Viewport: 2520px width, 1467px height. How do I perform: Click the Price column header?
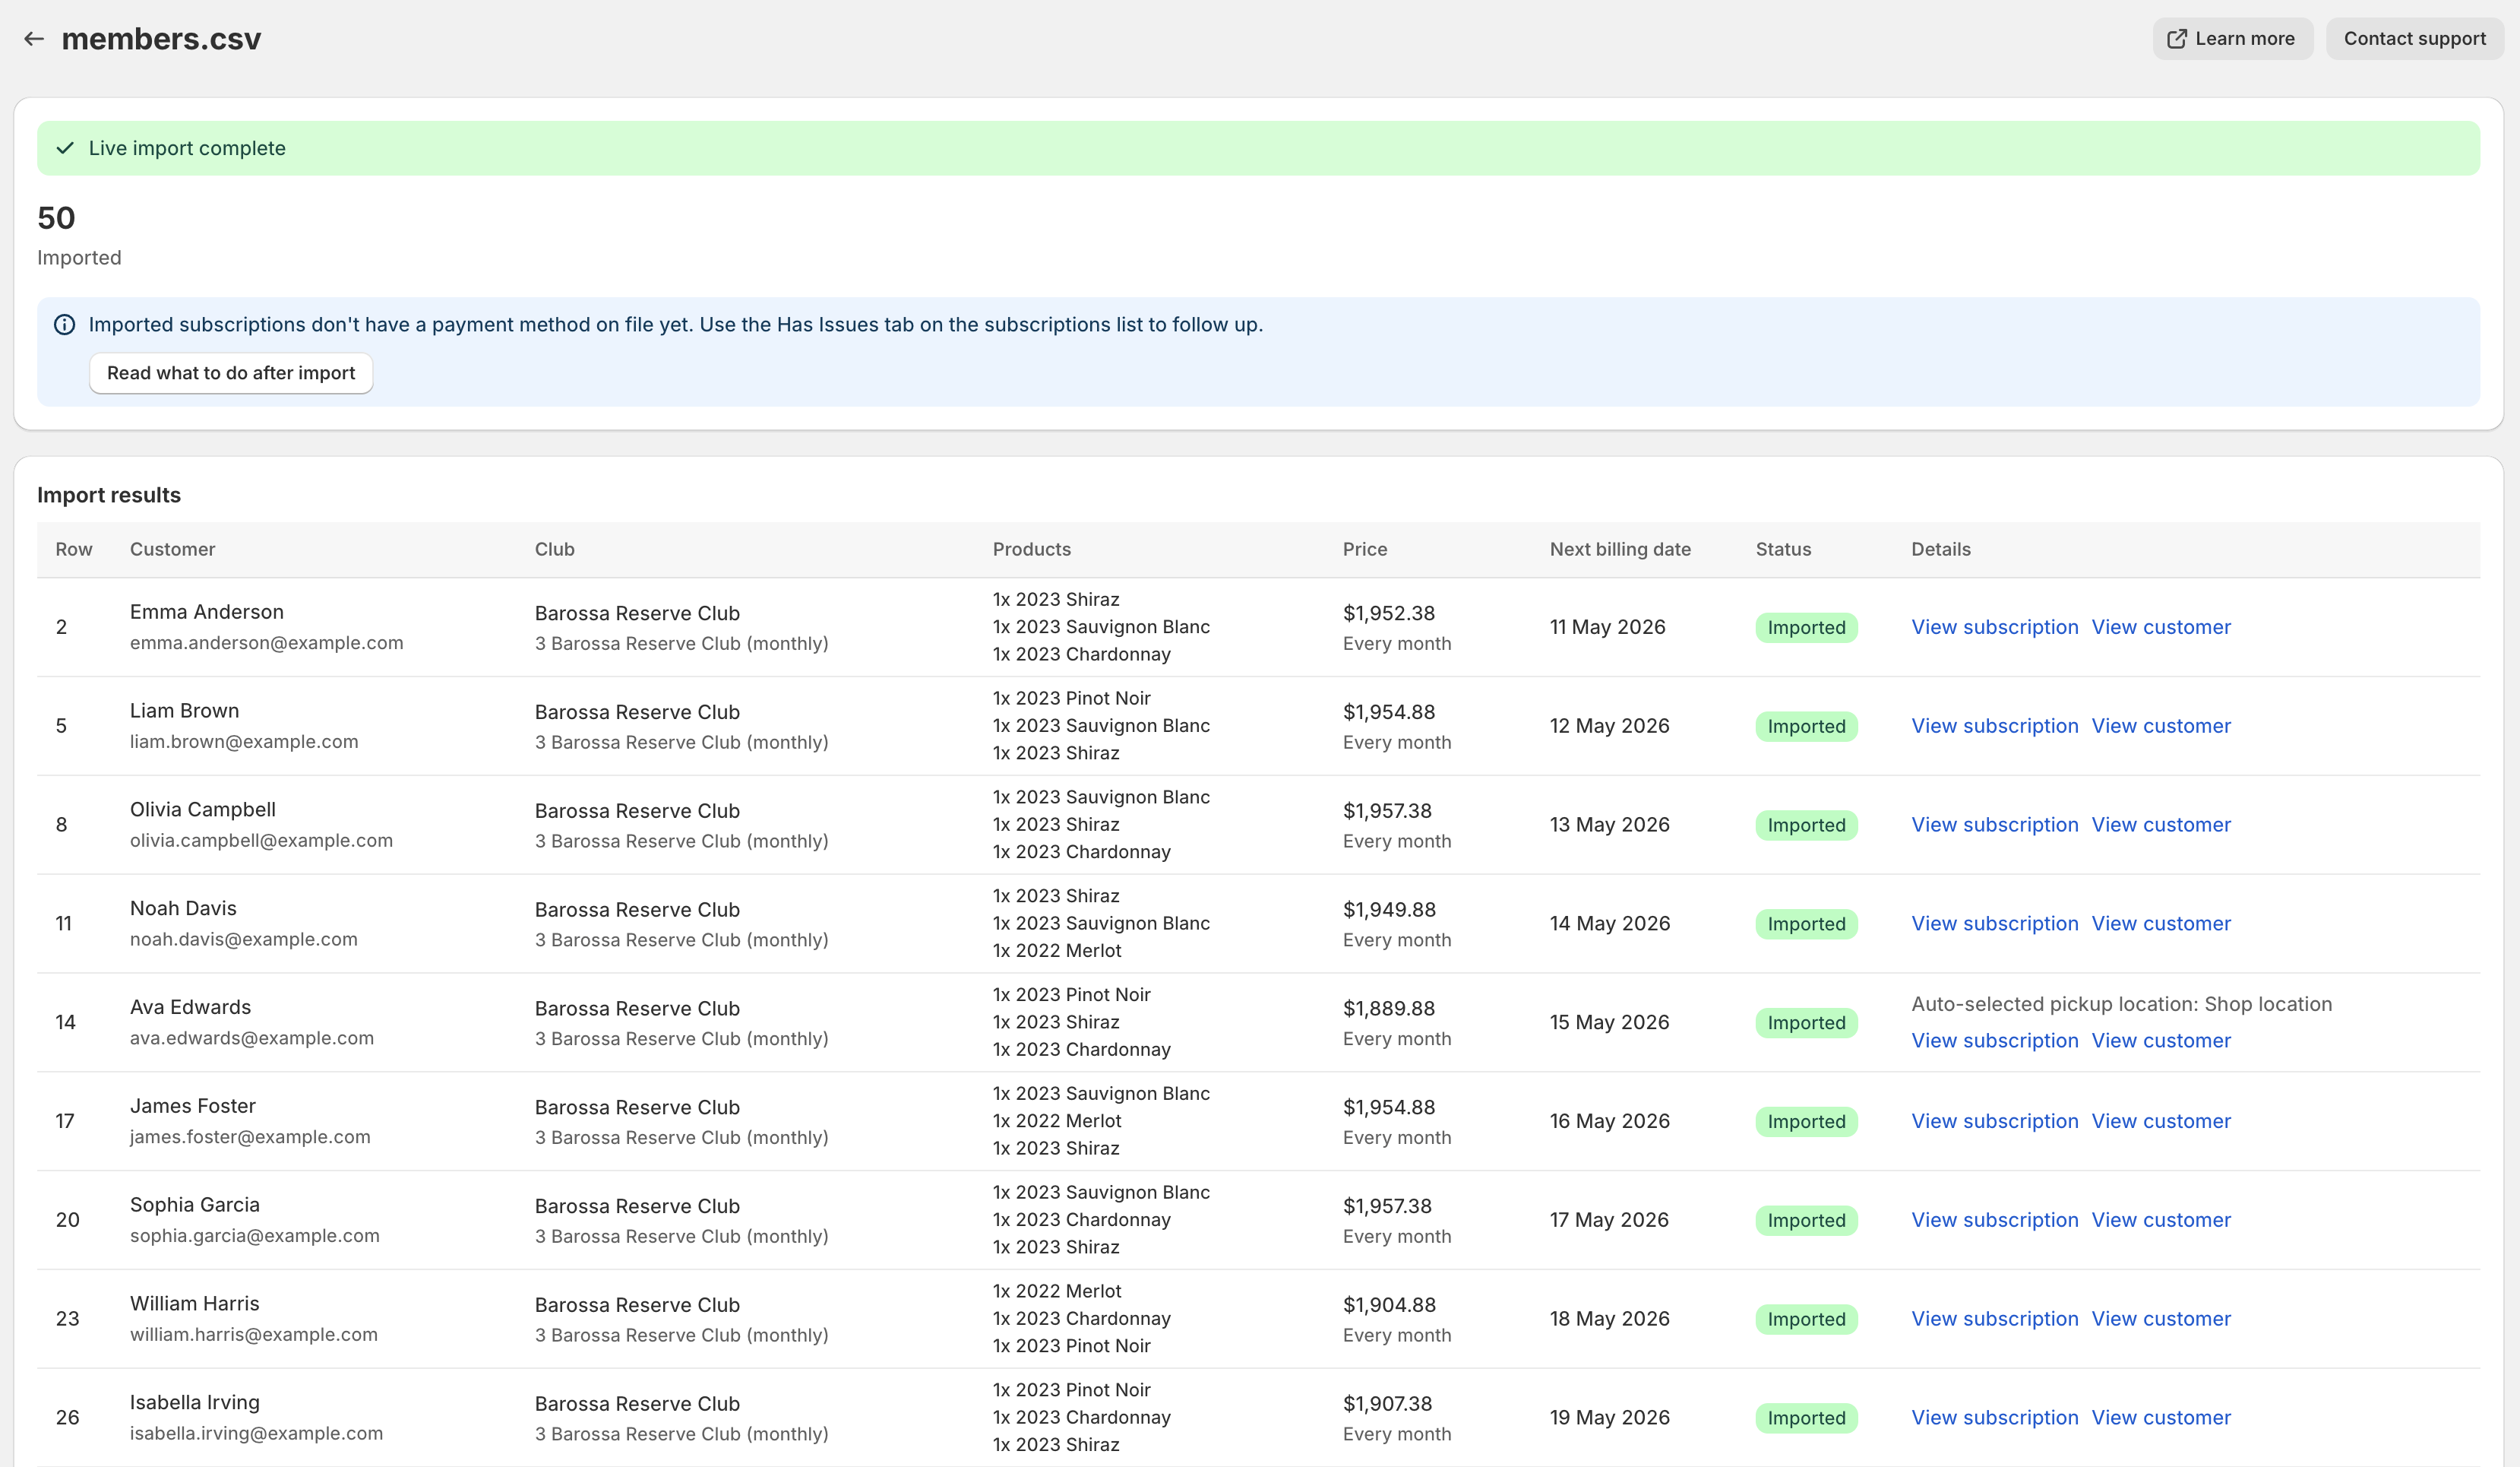click(x=1364, y=550)
